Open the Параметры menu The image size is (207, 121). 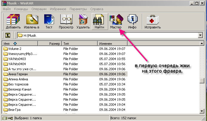[78, 9]
